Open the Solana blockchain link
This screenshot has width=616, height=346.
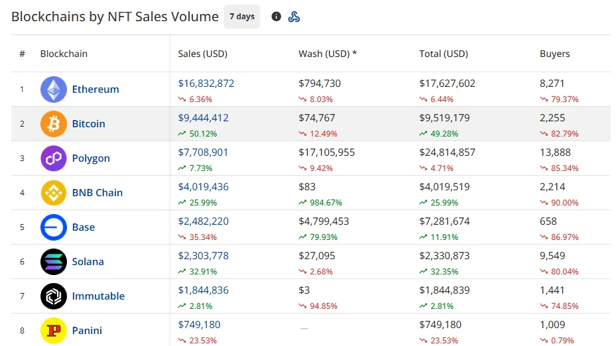coord(88,262)
